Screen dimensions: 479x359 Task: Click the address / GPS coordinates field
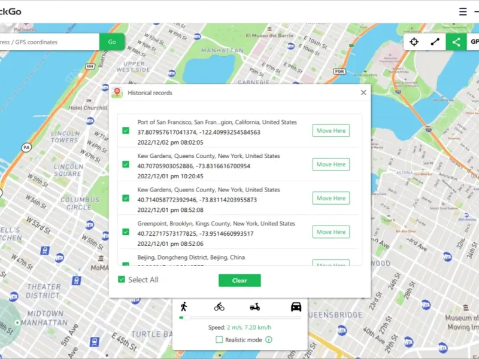[x=49, y=42]
